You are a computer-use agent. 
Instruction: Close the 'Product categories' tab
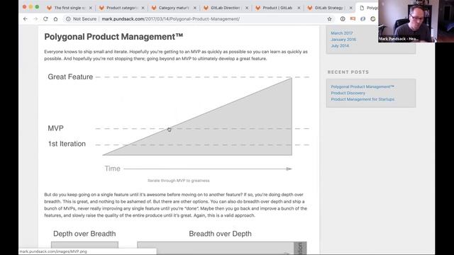pos(143,8)
